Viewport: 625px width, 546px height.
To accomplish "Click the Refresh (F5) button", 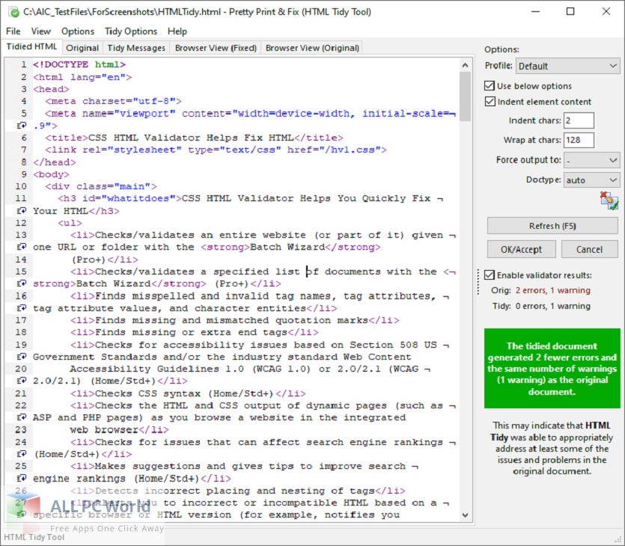I will [x=552, y=227].
